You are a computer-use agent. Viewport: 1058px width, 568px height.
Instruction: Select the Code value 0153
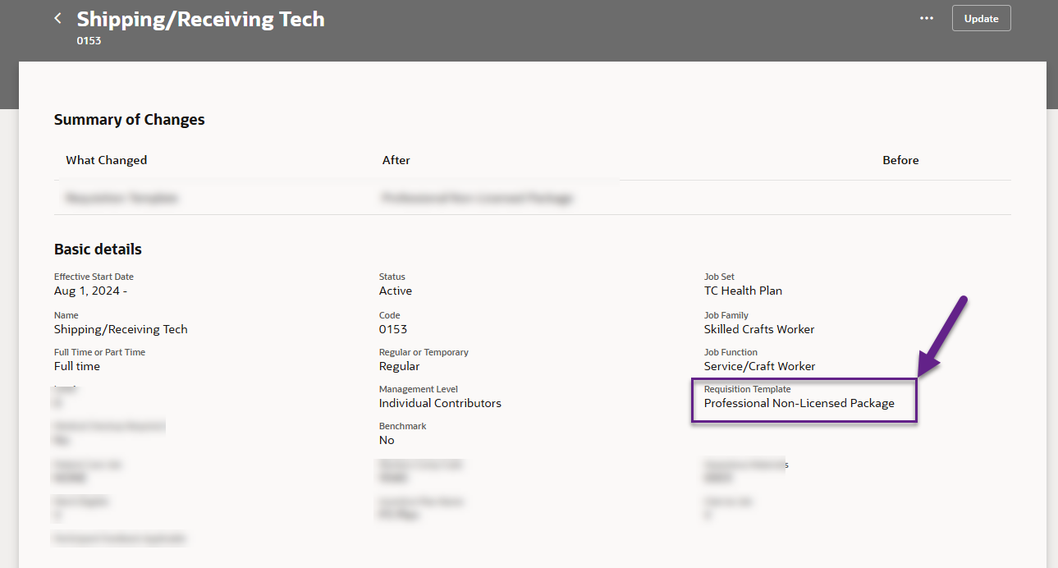[393, 329]
